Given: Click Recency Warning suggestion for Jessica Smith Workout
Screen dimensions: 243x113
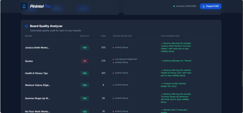Looking at the screenshot, I should point(176,47).
